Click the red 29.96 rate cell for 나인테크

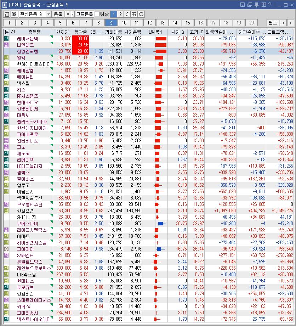[81, 45]
